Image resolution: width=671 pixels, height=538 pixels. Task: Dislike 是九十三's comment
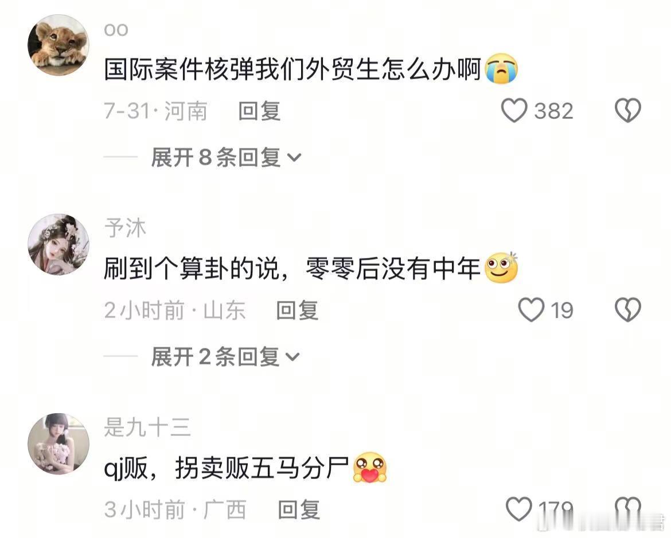point(628,509)
